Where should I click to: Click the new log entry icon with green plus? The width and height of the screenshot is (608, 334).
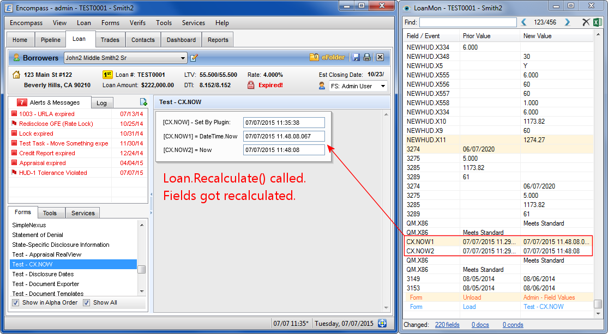coord(143,102)
